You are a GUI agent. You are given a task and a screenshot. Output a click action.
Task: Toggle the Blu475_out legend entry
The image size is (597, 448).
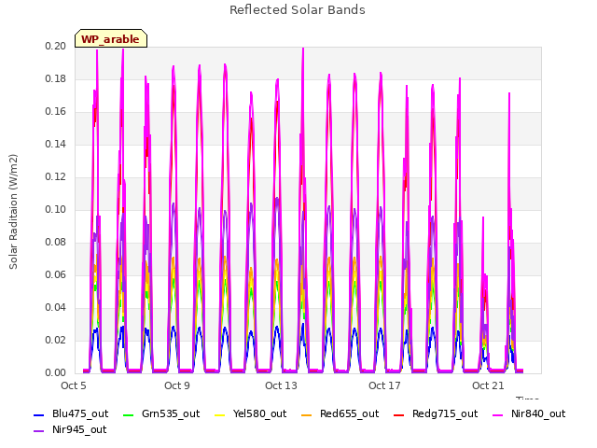pos(71,414)
